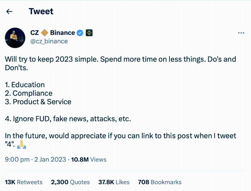Click the praying hands emoji
Screen dimensions: 251x191
21,145
